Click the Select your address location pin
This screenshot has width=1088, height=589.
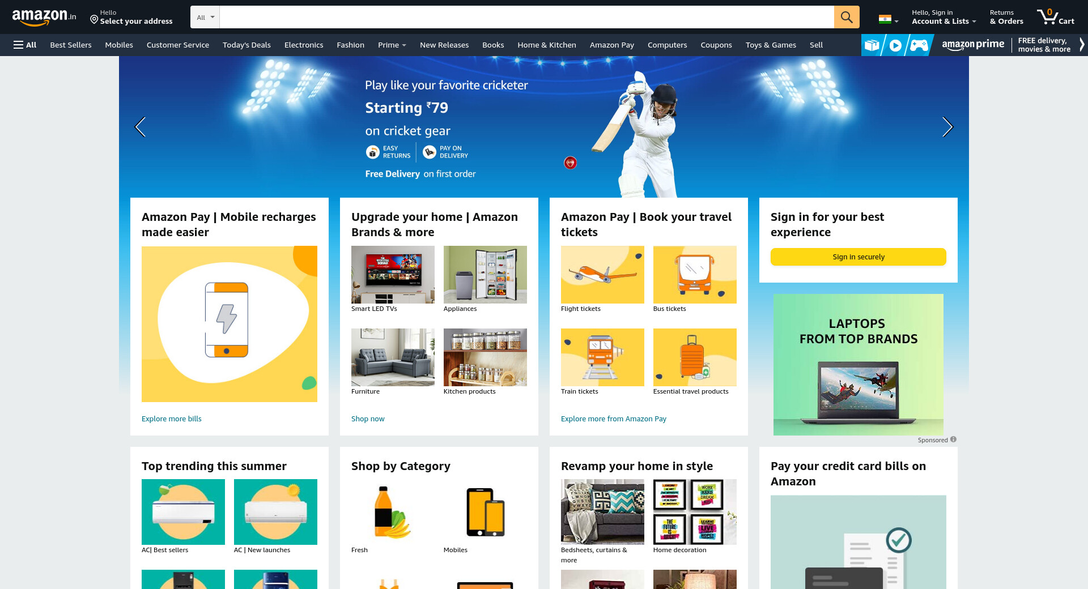coord(94,20)
